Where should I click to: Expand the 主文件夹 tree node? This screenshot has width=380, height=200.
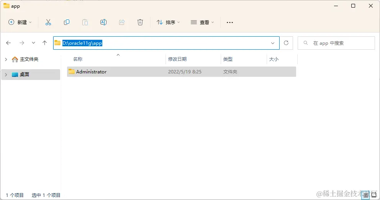click(x=6, y=59)
